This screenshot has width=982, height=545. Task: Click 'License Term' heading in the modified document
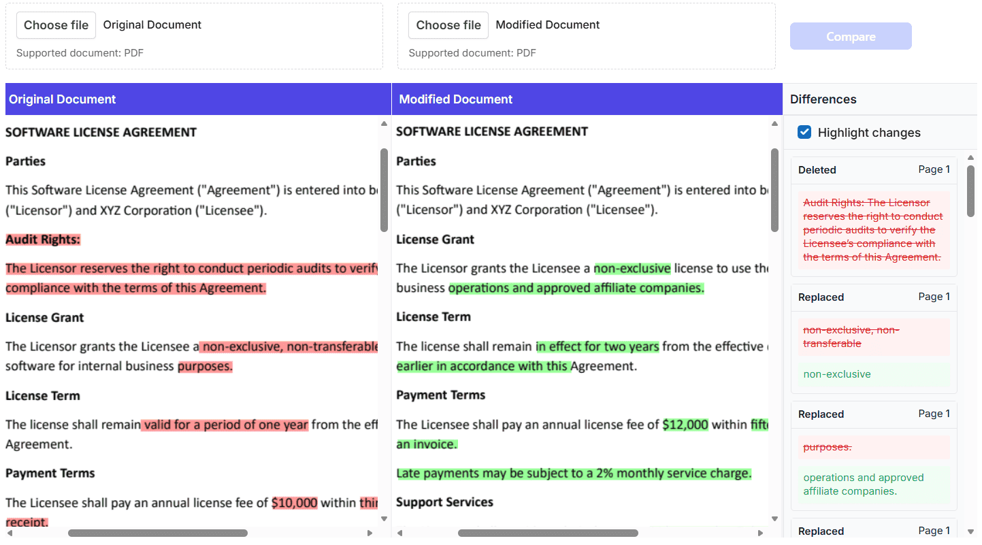click(x=433, y=317)
